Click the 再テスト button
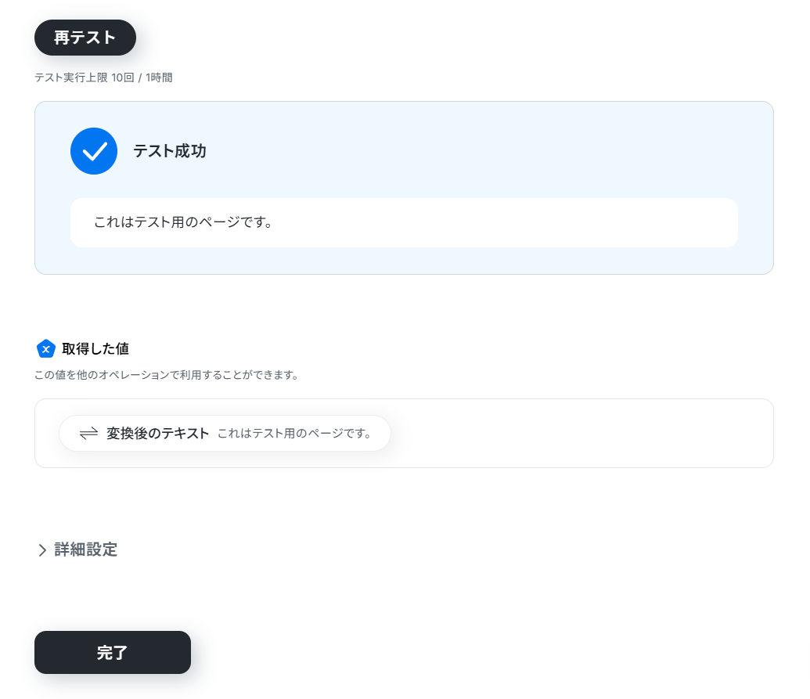 click(x=85, y=38)
